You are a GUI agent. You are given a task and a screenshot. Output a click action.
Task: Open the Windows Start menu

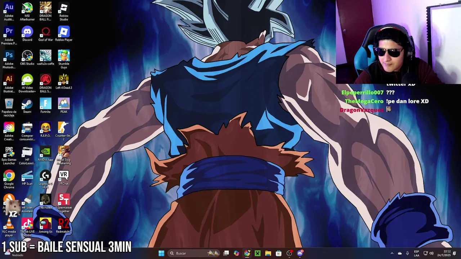[161, 253]
